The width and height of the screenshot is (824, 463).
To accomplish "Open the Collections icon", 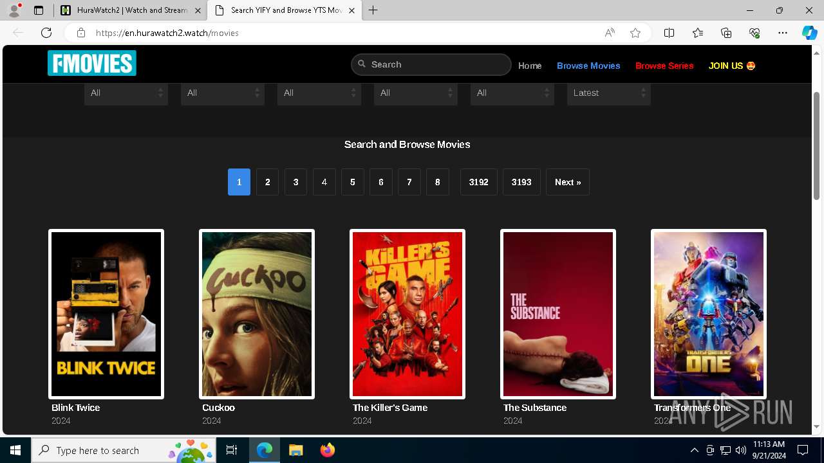I will coord(726,33).
